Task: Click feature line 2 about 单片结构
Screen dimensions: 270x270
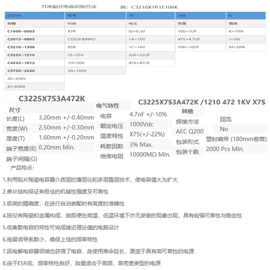Action: (55, 192)
